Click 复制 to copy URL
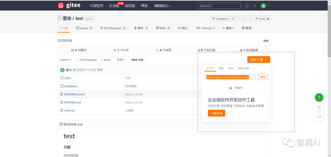The image size is (331, 157). tap(263, 77)
